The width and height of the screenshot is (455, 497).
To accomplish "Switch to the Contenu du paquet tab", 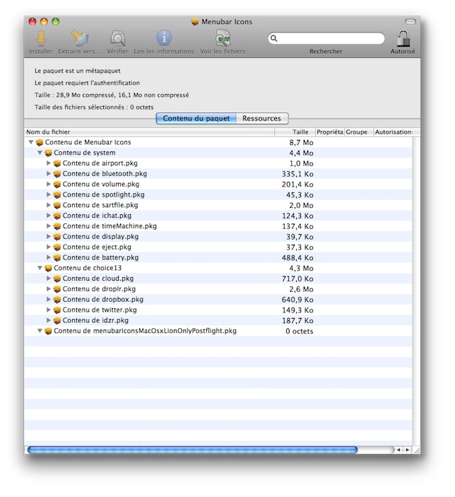I will click(196, 118).
